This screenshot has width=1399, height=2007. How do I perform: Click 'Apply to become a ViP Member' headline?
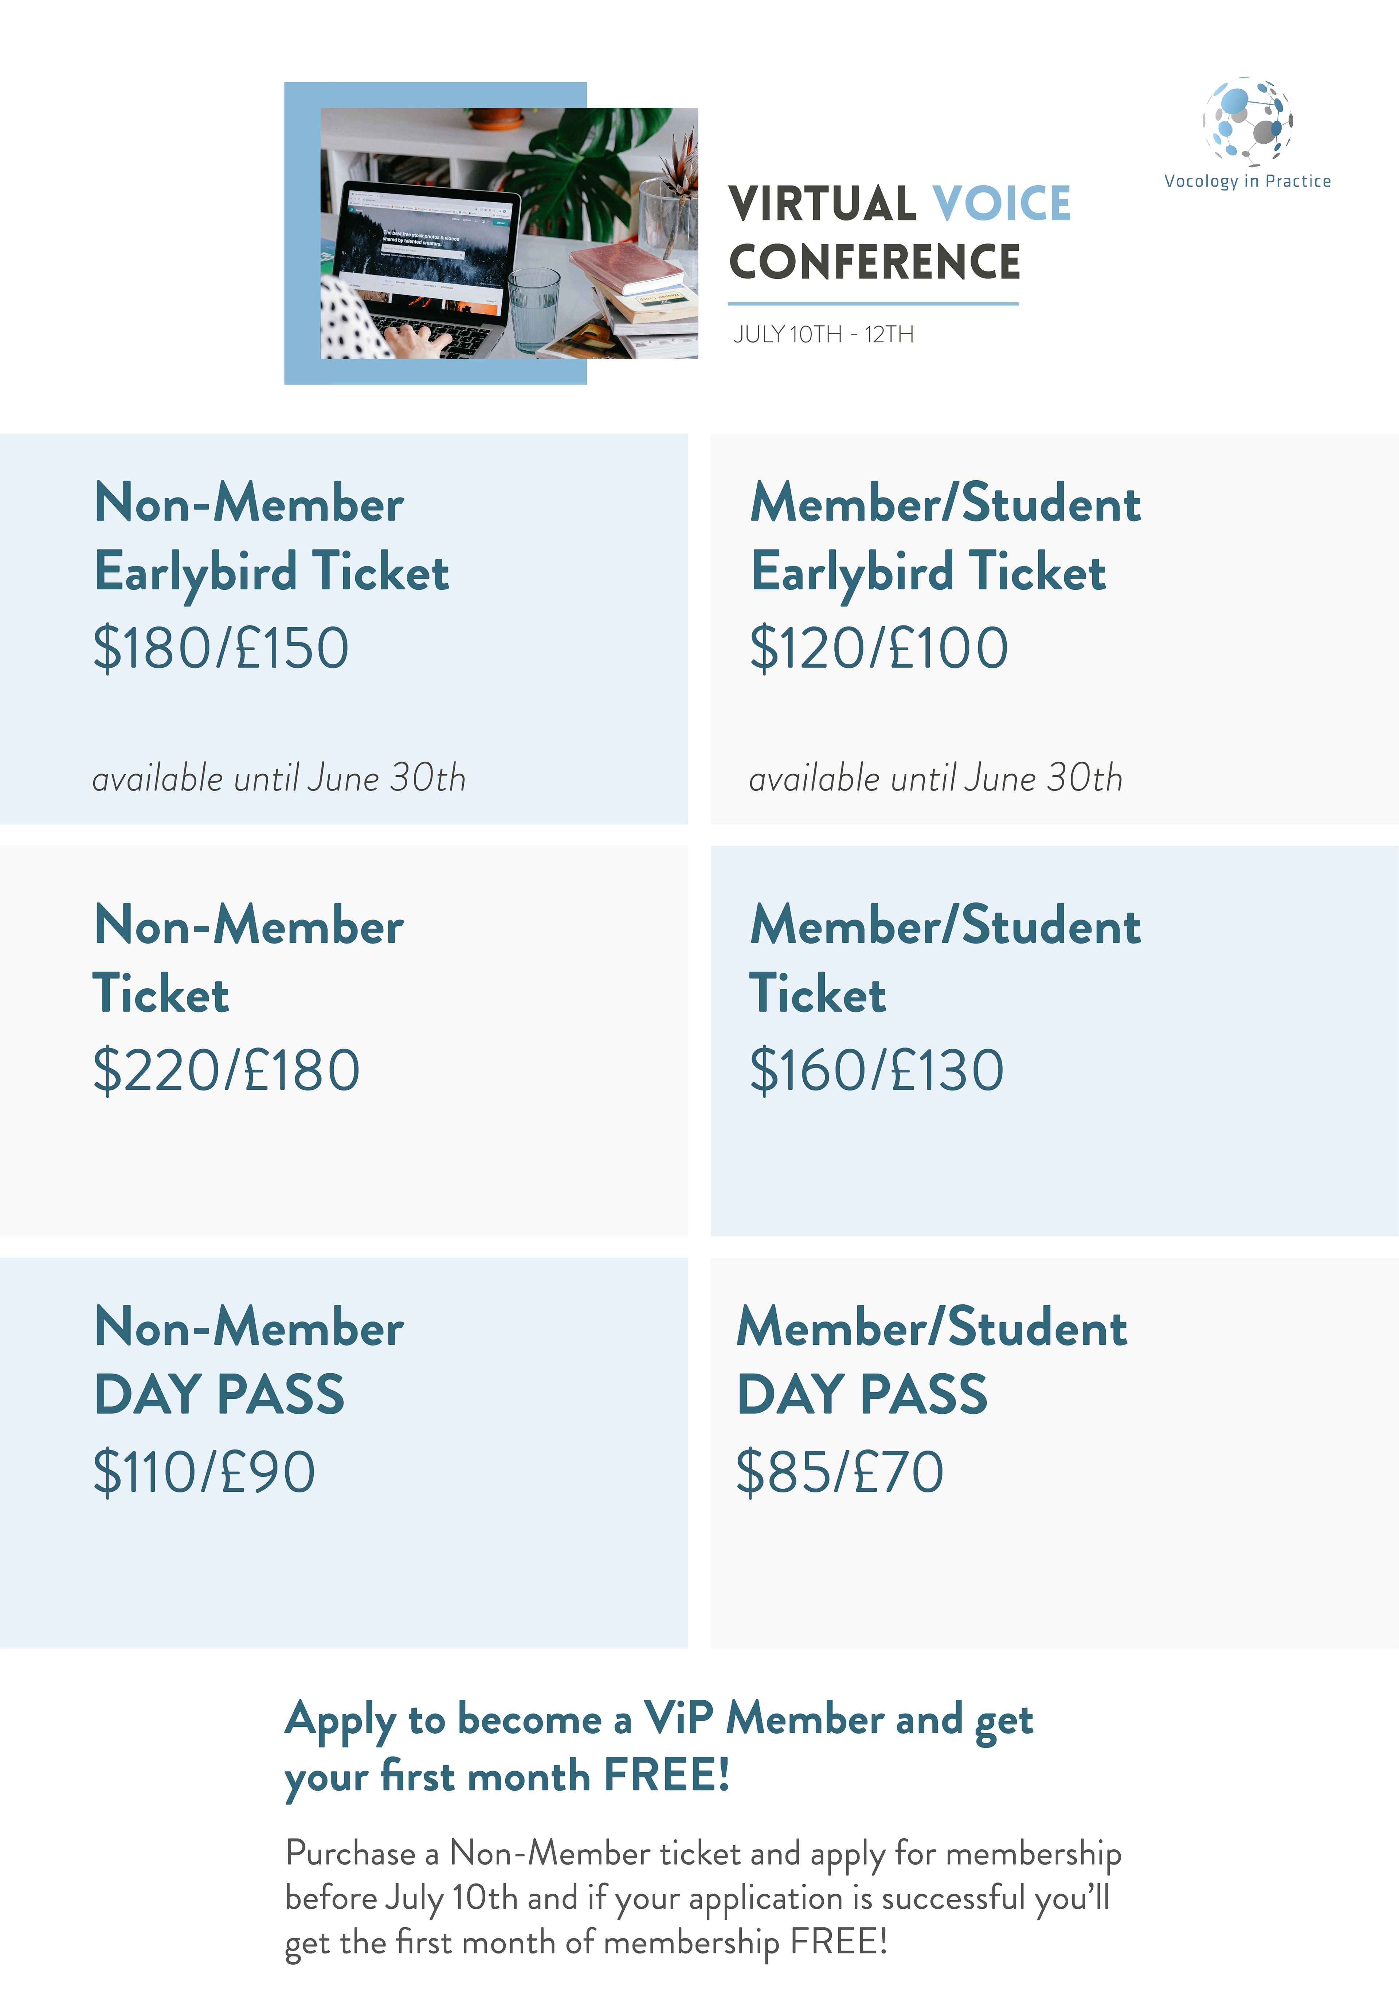pos(659,1746)
